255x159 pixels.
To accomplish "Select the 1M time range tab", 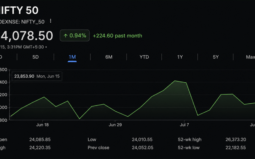I will click(72, 57).
